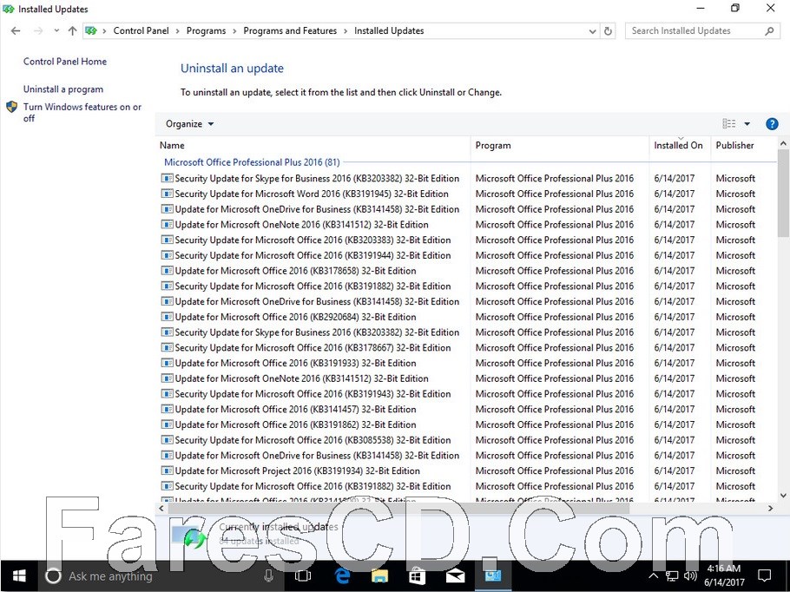The width and height of the screenshot is (790, 592).
Task: Click the Control Panel taskbar icon
Action: point(493,575)
